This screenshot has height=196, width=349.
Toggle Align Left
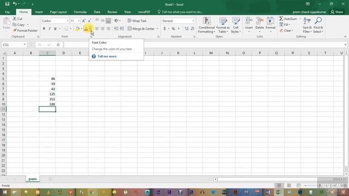pos(97,29)
